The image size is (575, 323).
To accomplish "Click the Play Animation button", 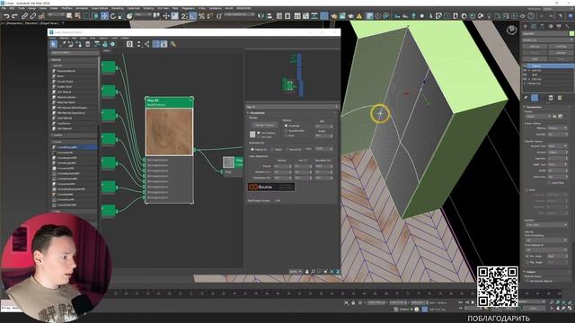I will [x=473, y=303].
